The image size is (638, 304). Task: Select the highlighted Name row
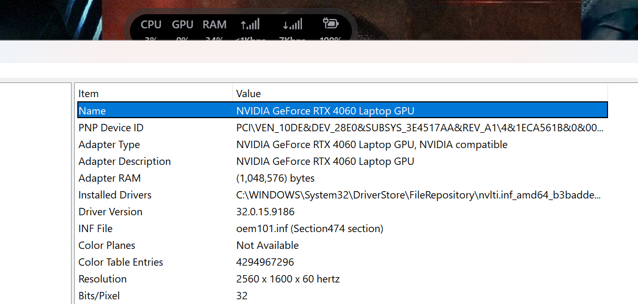pos(342,110)
